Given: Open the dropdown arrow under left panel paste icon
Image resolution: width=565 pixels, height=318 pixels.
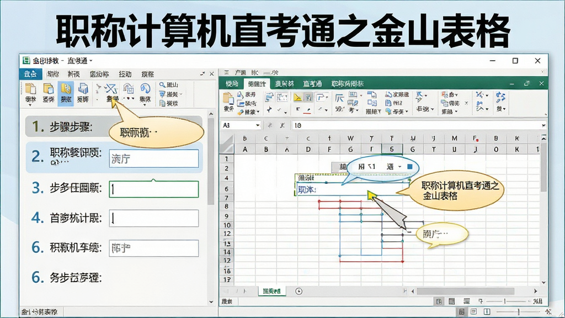Looking at the screenshot, I should tap(31, 105).
